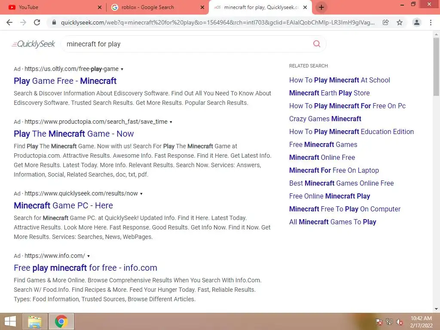The height and width of the screenshot is (330, 440).
Task: Switch to roblox Google Search tab
Action: coord(157,7)
